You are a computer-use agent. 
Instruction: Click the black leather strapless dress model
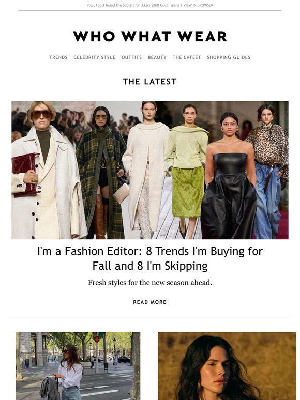tap(228, 176)
